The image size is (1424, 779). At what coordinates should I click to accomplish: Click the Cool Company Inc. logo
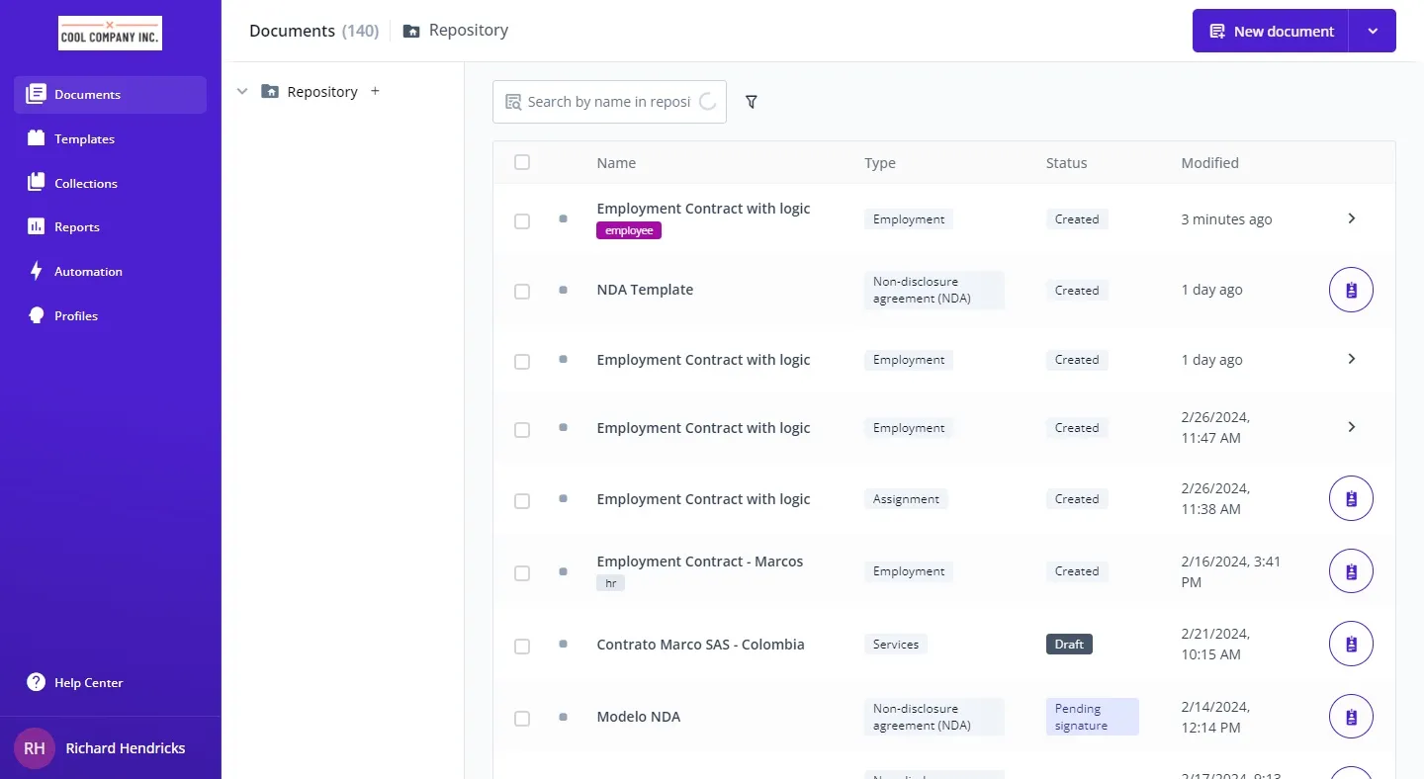click(110, 33)
